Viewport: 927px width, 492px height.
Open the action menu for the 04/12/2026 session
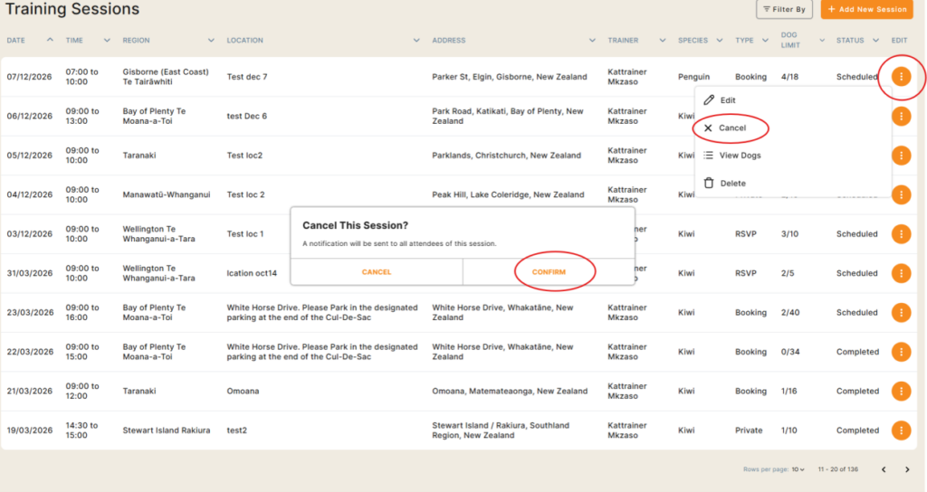pos(901,194)
